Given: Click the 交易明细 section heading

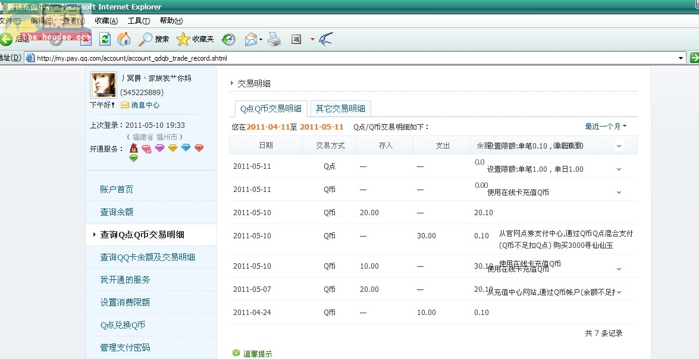Looking at the screenshot, I should (x=253, y=84).
